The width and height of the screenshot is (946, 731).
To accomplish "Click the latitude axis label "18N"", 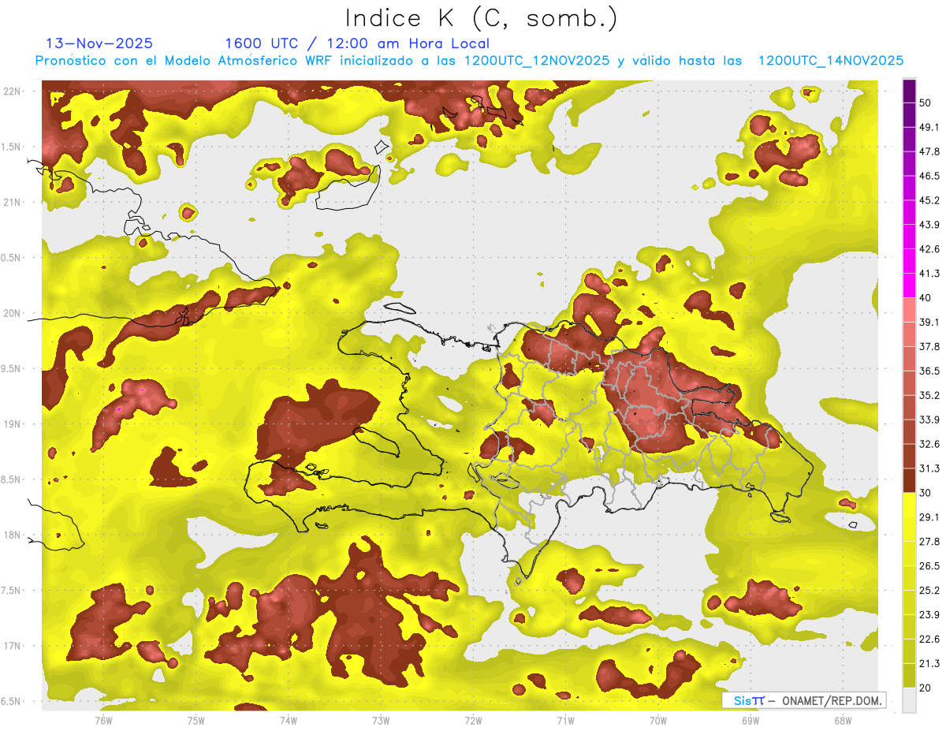I will click(13, 535).
